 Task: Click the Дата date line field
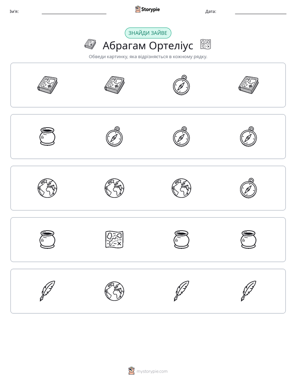[261, 12]
